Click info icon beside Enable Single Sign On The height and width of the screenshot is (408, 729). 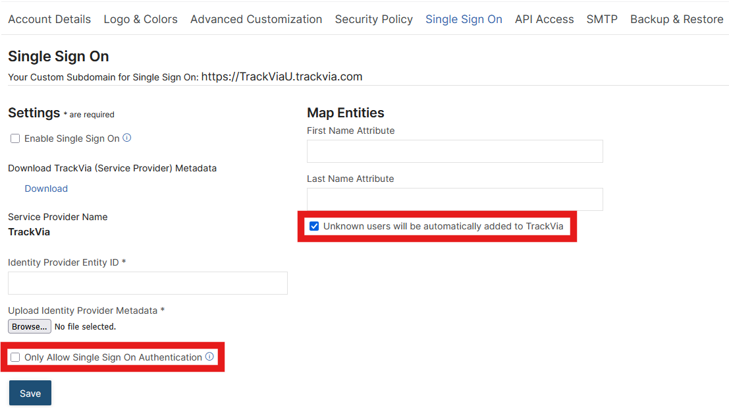tap(127, 138)
